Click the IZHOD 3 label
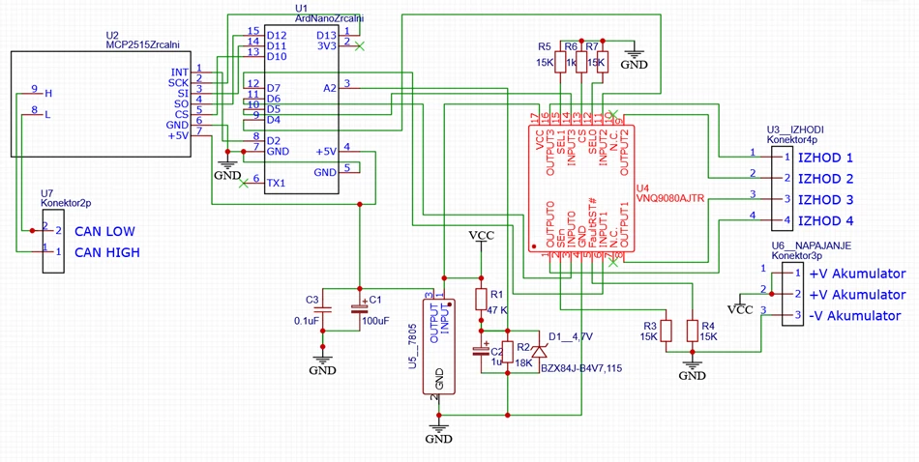This screenshot has width=919, height=462. (x=826, y=200)
